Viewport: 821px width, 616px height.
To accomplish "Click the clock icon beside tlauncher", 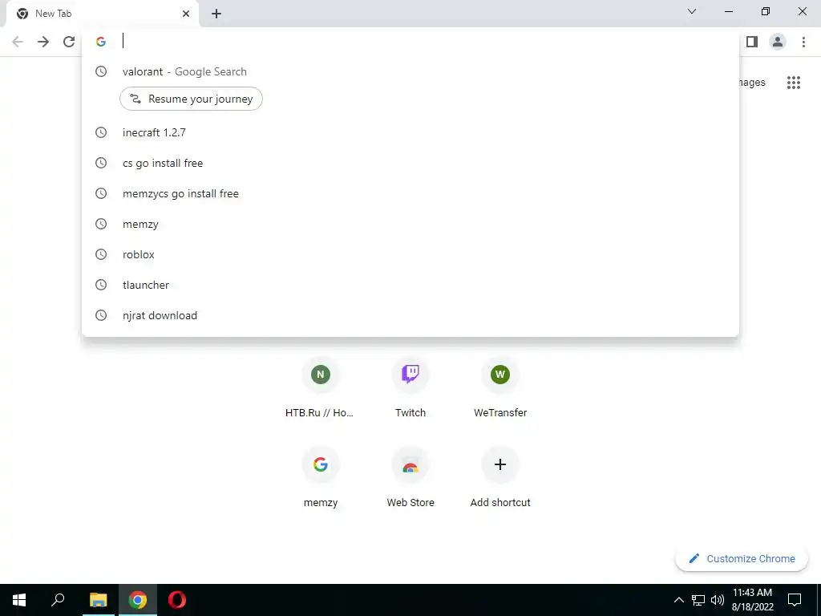I will (x=101, y=285).
